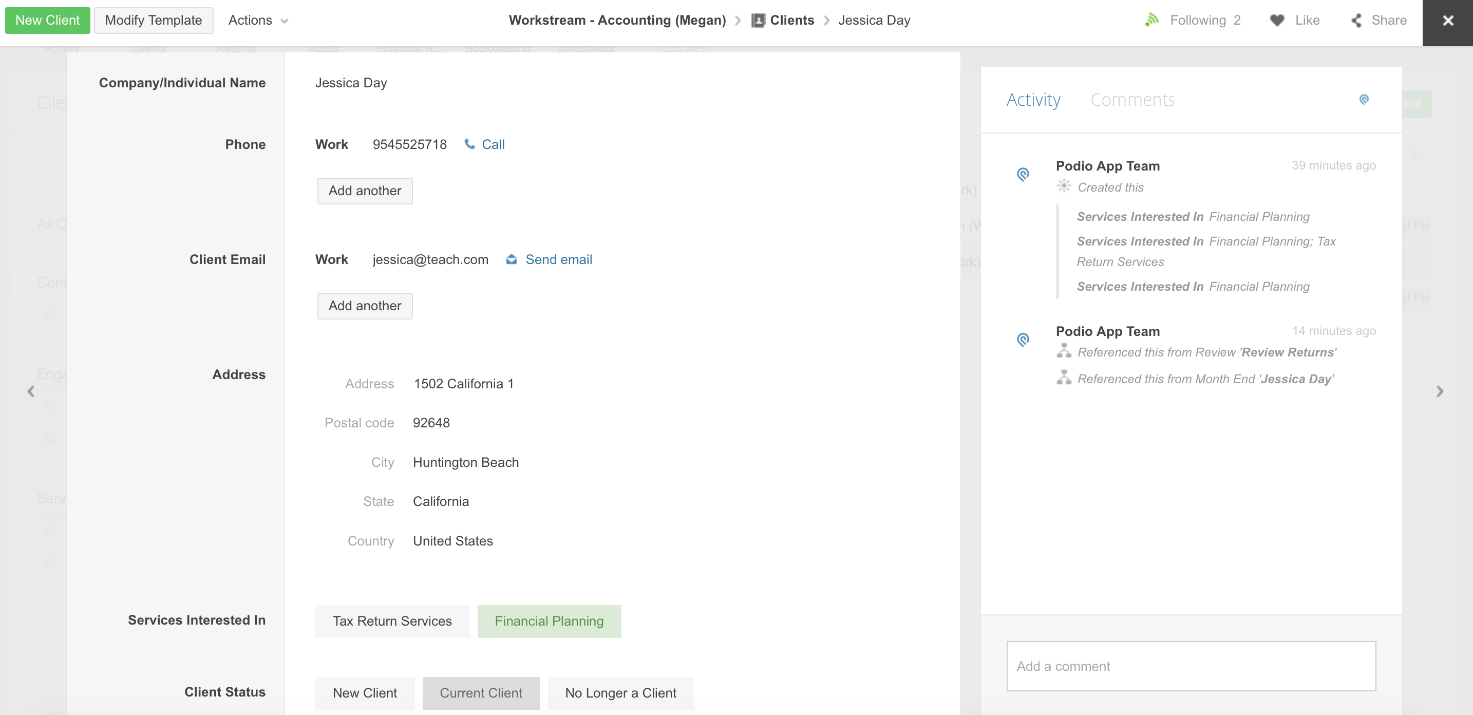Click the Podio icon in Activity header
Viewport: 1473px width, 715px height.
pos(1364,100)
